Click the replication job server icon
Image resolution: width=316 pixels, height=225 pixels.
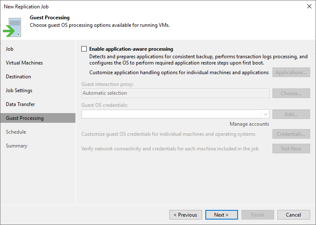coord(12,27)
